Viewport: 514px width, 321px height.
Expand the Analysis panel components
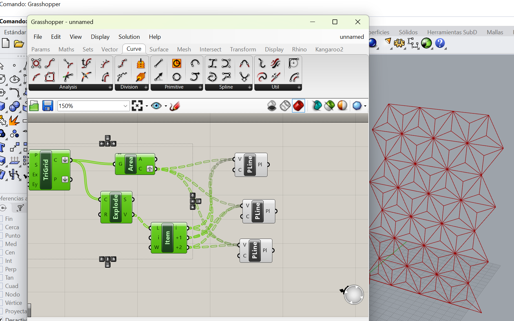[110, 87]
